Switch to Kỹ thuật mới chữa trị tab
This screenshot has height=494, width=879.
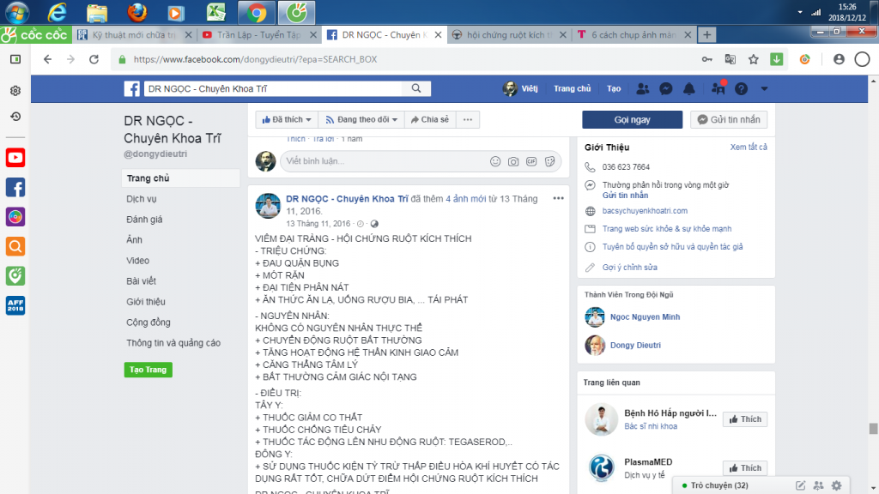(x=135, y=34)
